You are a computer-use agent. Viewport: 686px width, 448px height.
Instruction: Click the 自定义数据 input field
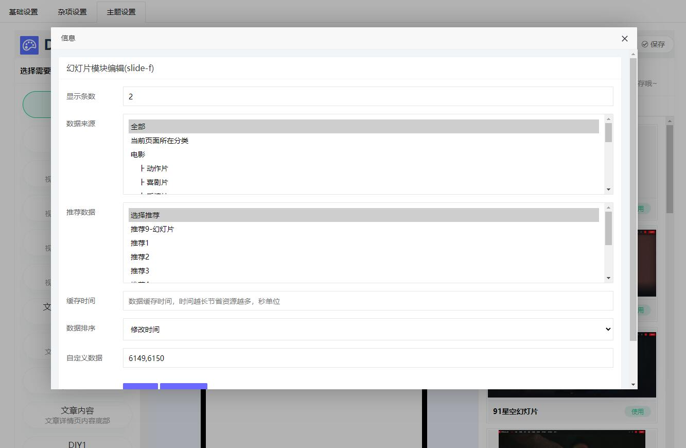pyautogui.click(x=367, y=358)
